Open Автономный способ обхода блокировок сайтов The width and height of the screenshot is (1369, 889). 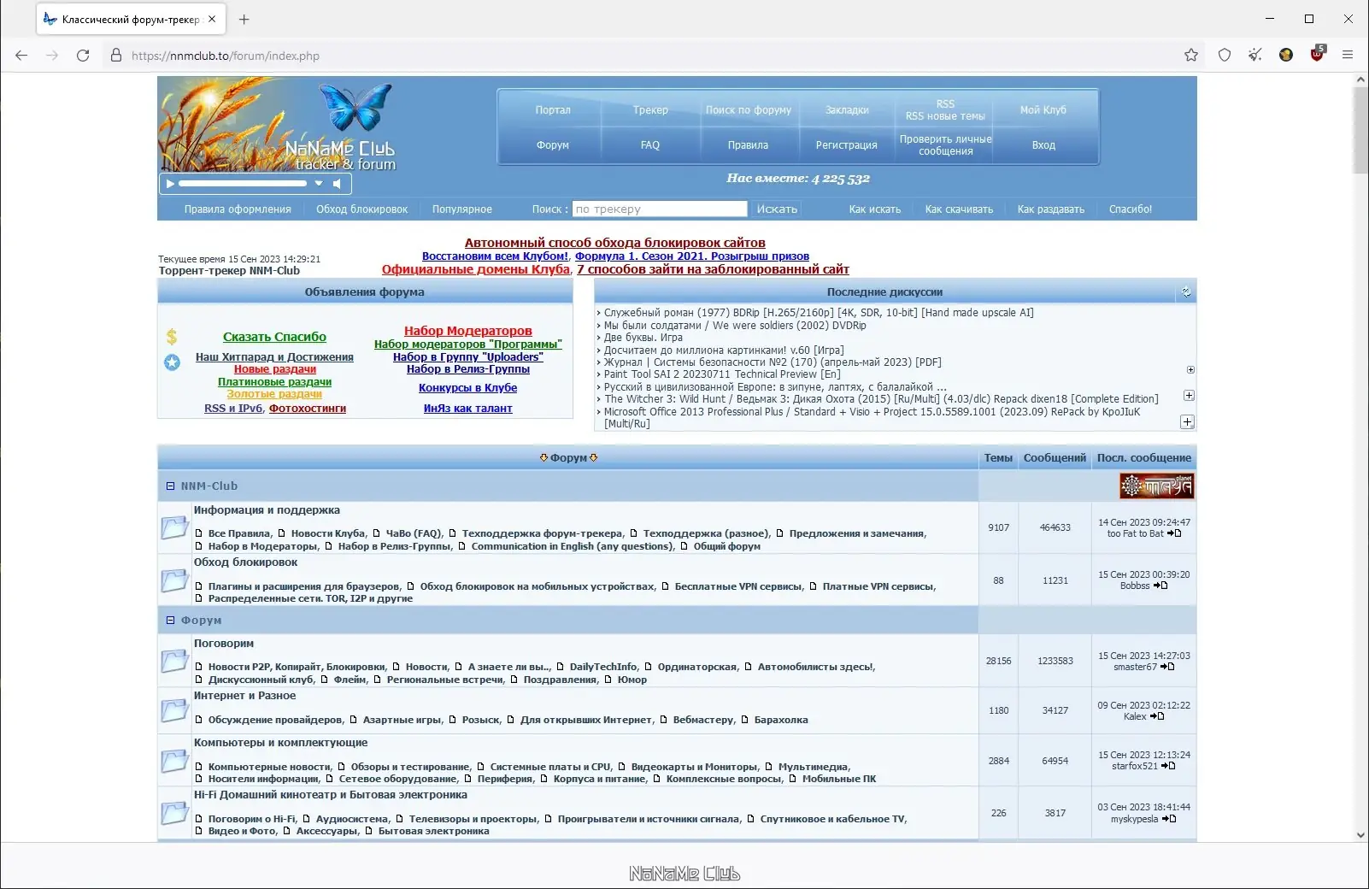615,243
